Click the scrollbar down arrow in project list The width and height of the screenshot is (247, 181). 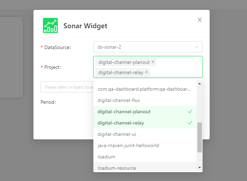pyautogui.click(x=199, y=168)
